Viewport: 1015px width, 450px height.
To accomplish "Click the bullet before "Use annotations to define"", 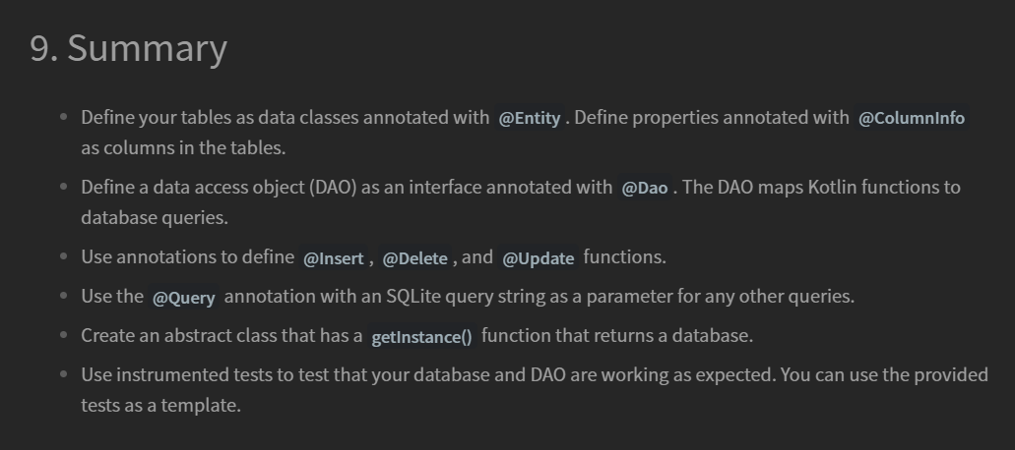I will (x=63, y=256).
